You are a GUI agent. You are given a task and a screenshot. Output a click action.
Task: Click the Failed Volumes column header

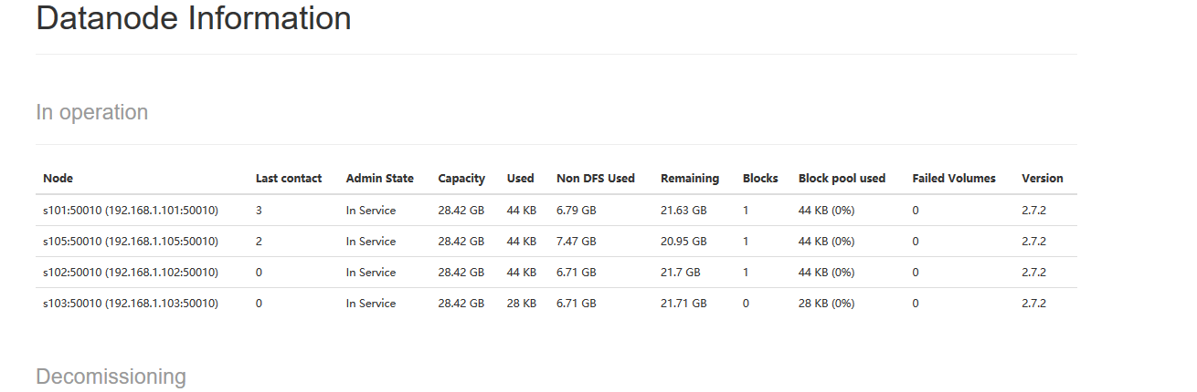(x=953, y=179)
